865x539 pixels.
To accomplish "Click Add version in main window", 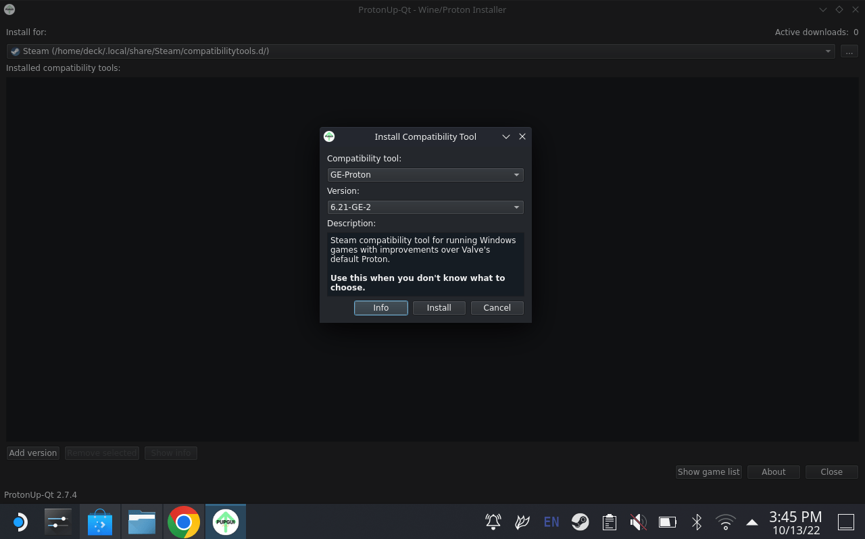I will coord(33,453).
